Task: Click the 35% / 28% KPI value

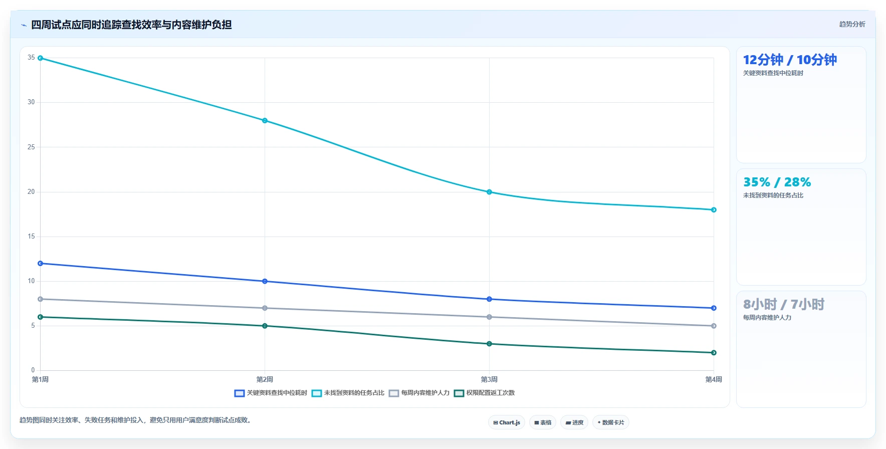Action: [x=777, y=182]
